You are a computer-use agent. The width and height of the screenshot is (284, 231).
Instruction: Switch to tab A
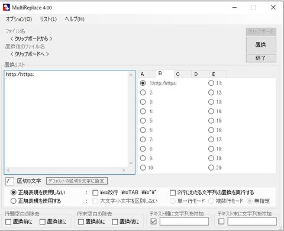[146, 74]
